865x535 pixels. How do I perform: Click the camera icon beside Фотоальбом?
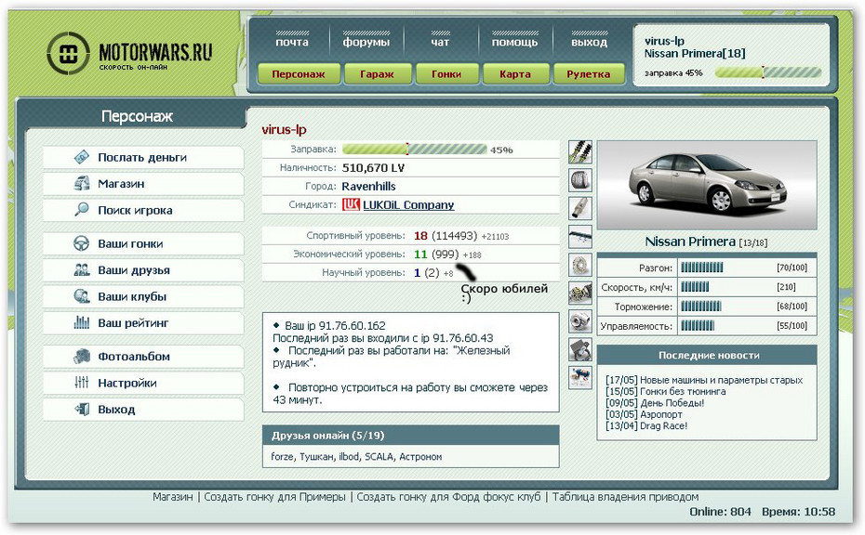[x=82, y=357]
